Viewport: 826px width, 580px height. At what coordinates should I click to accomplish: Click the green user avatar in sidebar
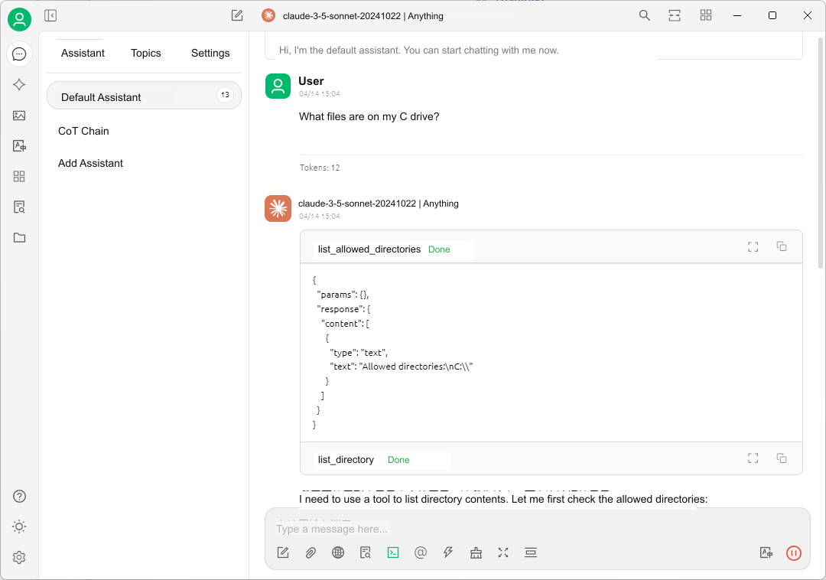click(19, 20)
